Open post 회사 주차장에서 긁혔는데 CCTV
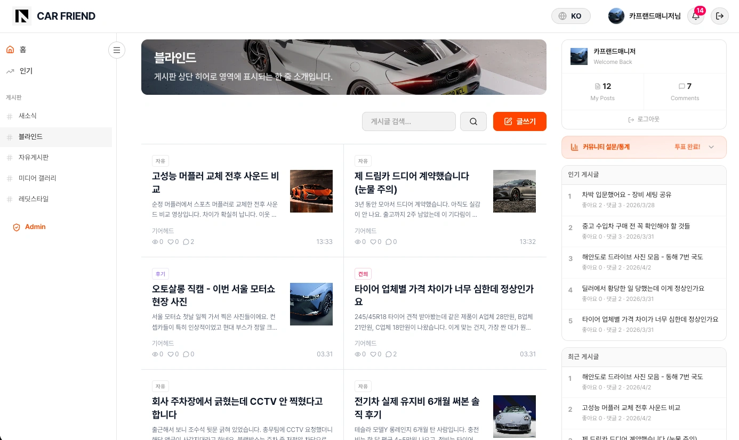Screen dimensions: 739x440 [x=237, y=408]
